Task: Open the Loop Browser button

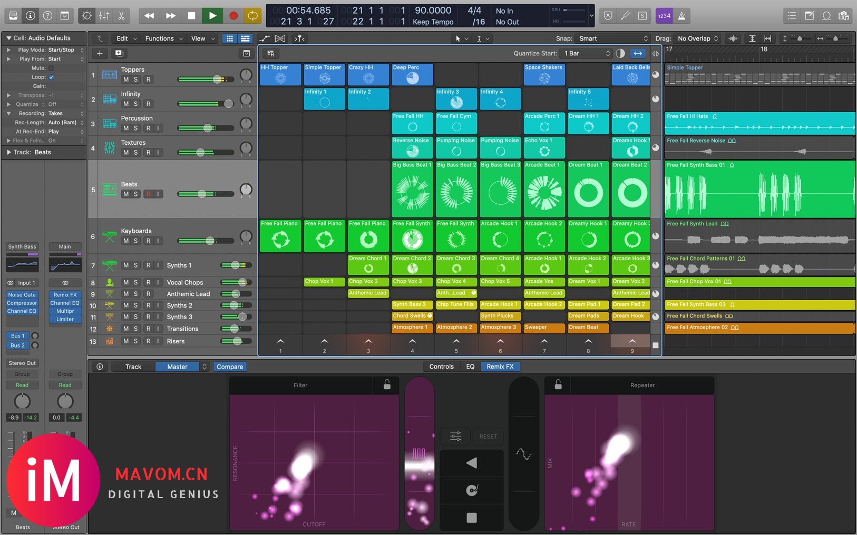Action: [826, 16]
